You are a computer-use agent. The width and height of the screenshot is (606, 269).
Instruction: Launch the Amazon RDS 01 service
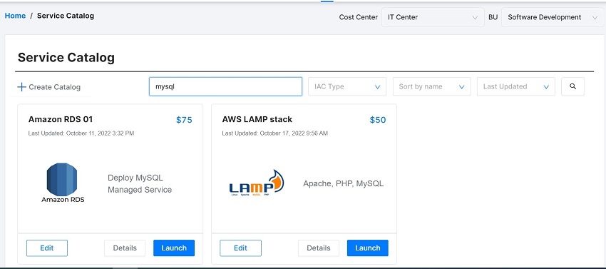174,248
